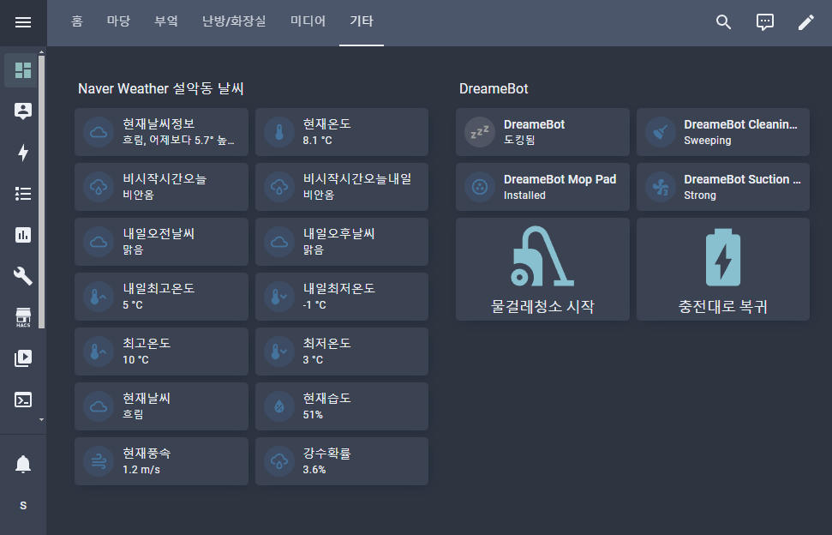
Task: Click the cloud icon of 현재날씨정보
Action: pos(99,132)
